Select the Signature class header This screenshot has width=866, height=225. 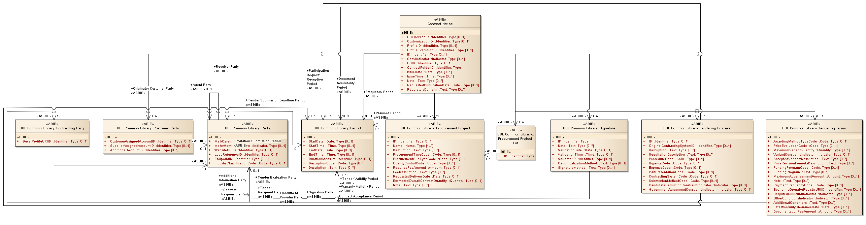click(589, 128)
